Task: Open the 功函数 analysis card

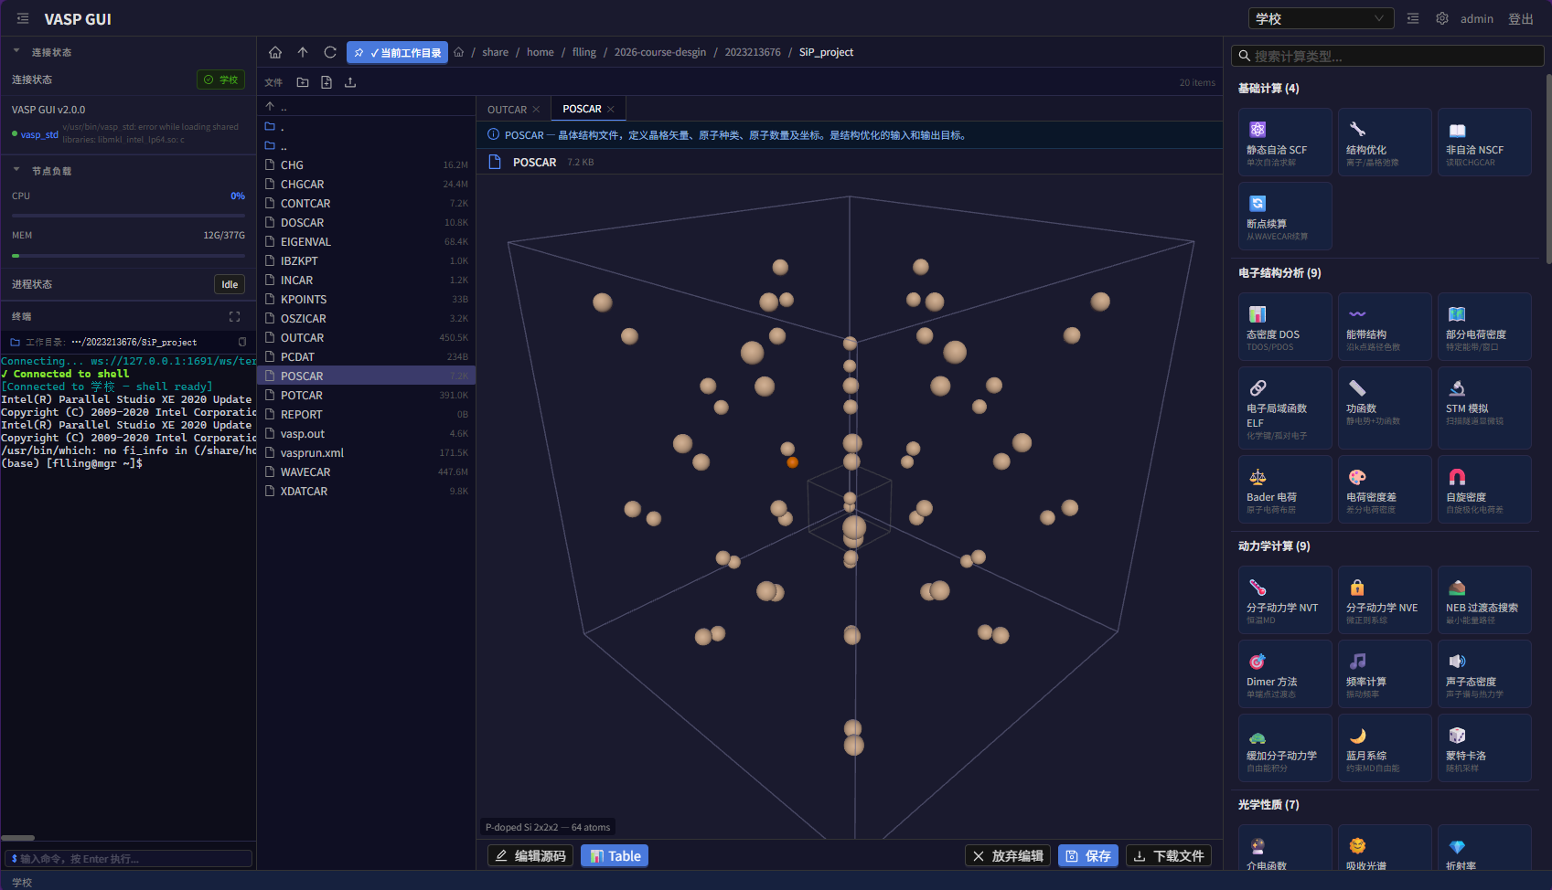Action: 1385,408
